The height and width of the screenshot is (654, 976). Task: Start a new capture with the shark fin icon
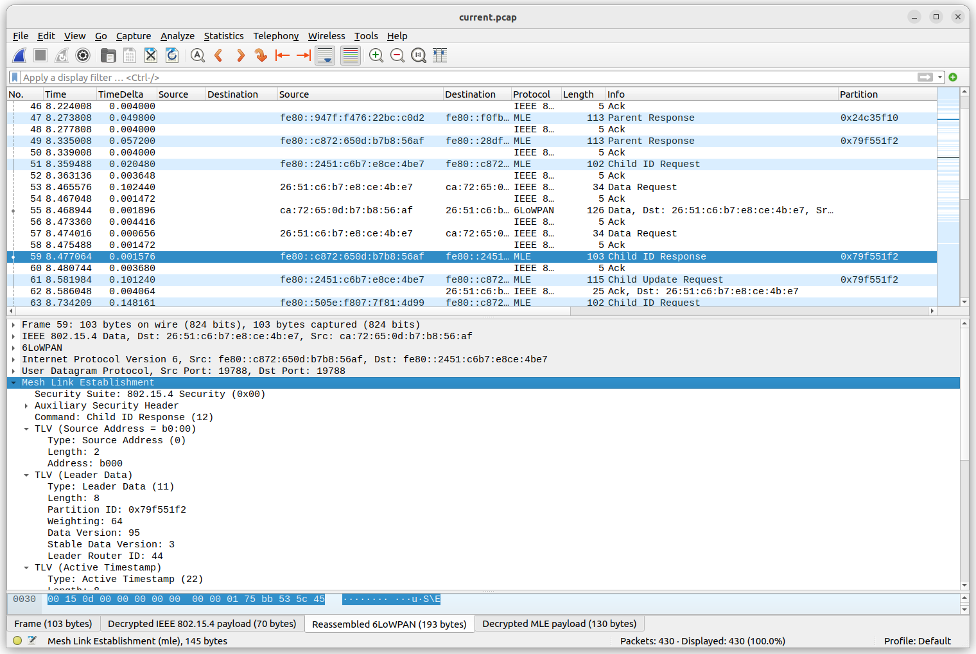click(19, 55)
